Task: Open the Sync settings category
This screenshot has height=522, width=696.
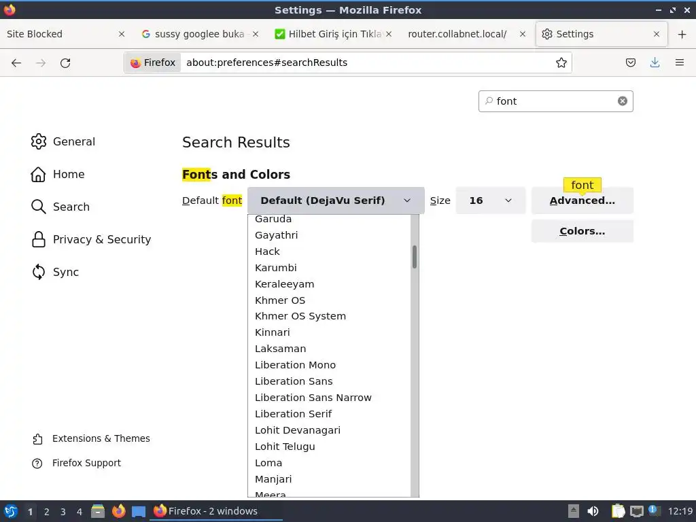Action: point(55,272)
